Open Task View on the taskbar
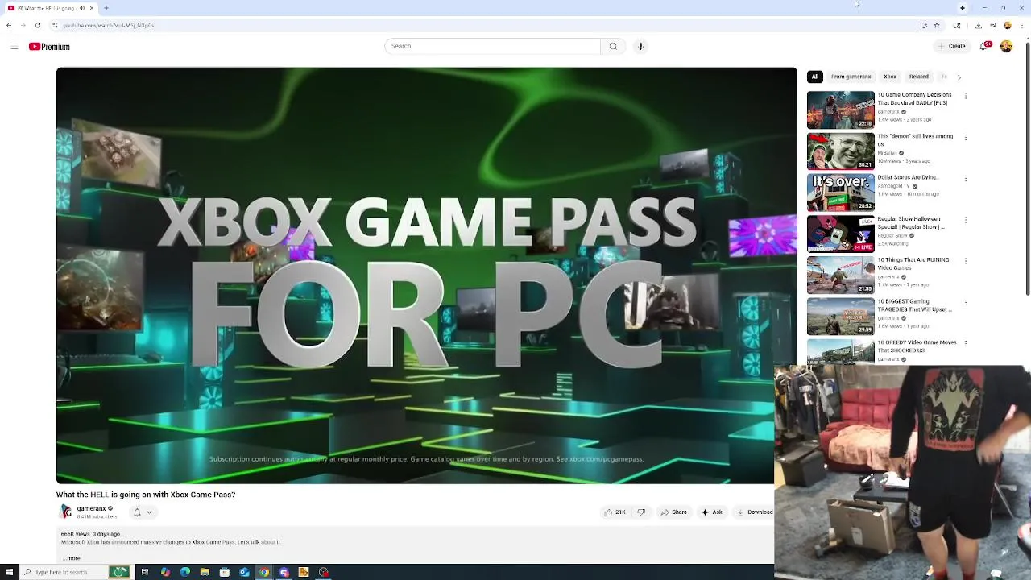The width and height of the screenshot is (1031, 580). 145,572
